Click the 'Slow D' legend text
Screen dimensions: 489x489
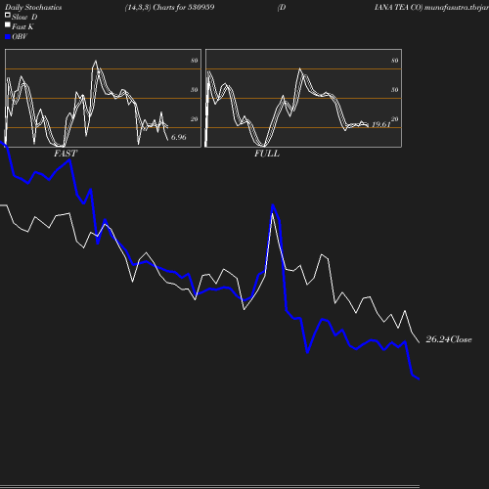coord(24,17)
